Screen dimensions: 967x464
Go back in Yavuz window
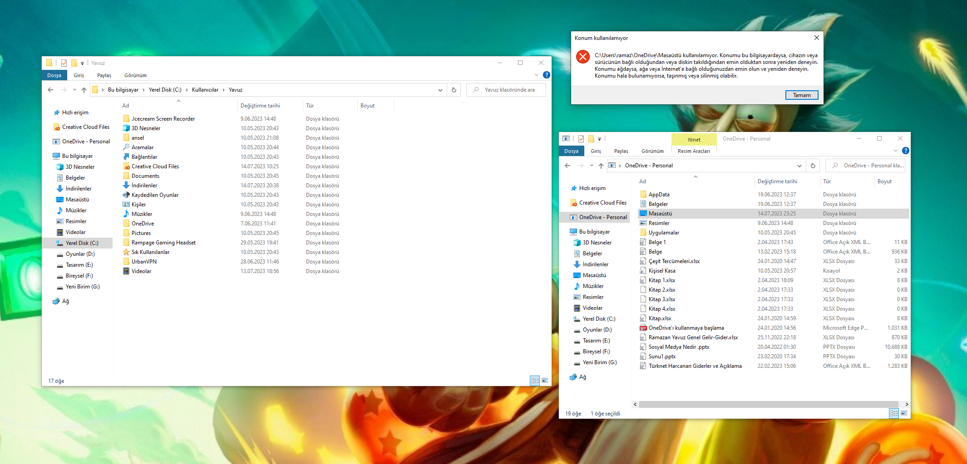tap(50, 90)
